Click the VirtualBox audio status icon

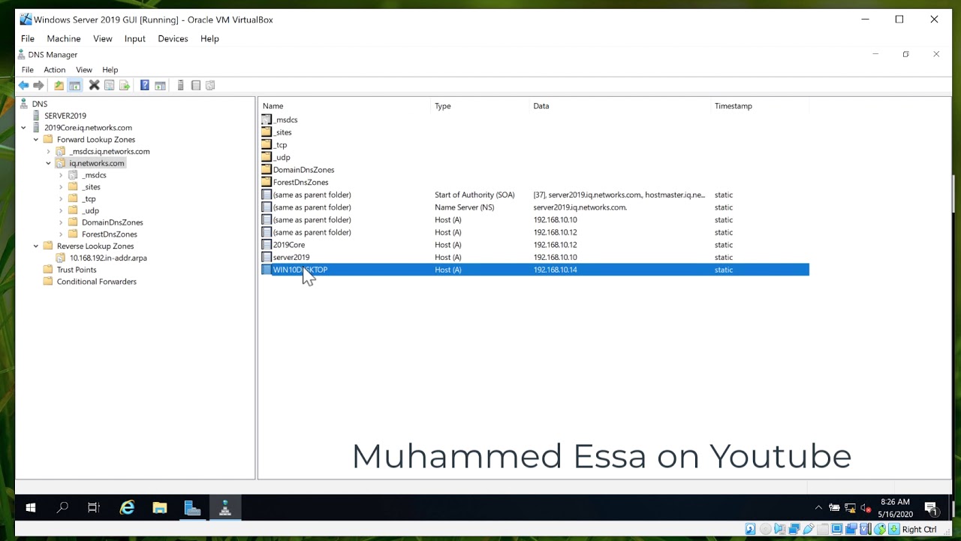[x=779, y=530]
